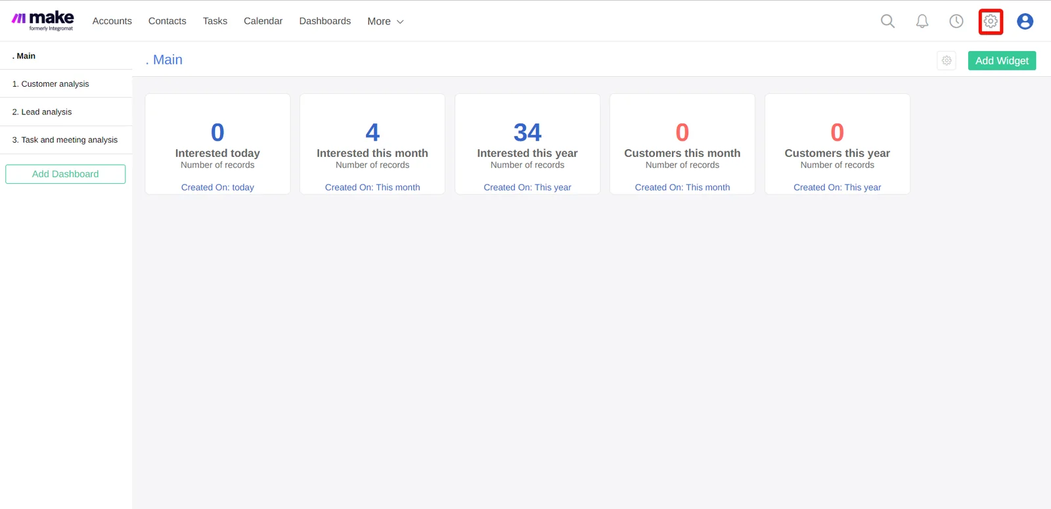This screenshot has width=1051, height=509.
Task: Click the Add Widget button
Action: pos(1002,60)
